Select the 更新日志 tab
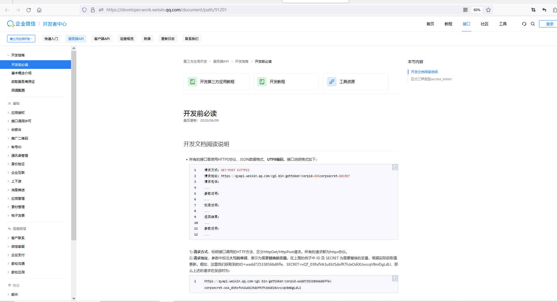The image size is (557, 302). (x=168, y=39)
